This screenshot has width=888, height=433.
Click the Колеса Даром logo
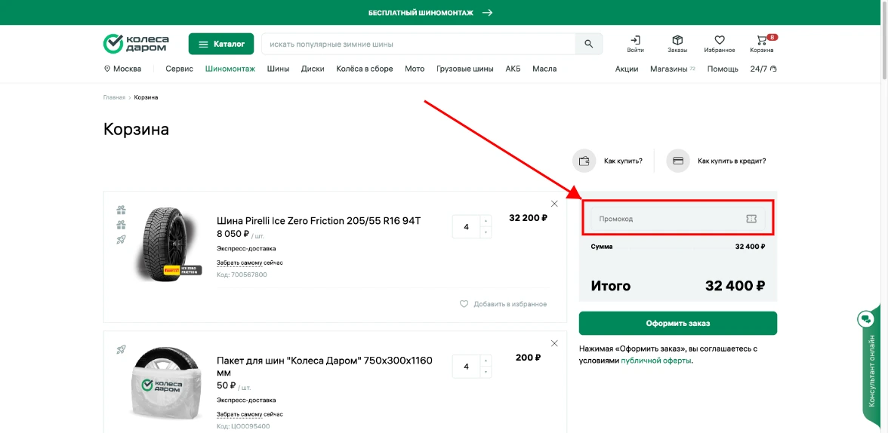point(136,44)
